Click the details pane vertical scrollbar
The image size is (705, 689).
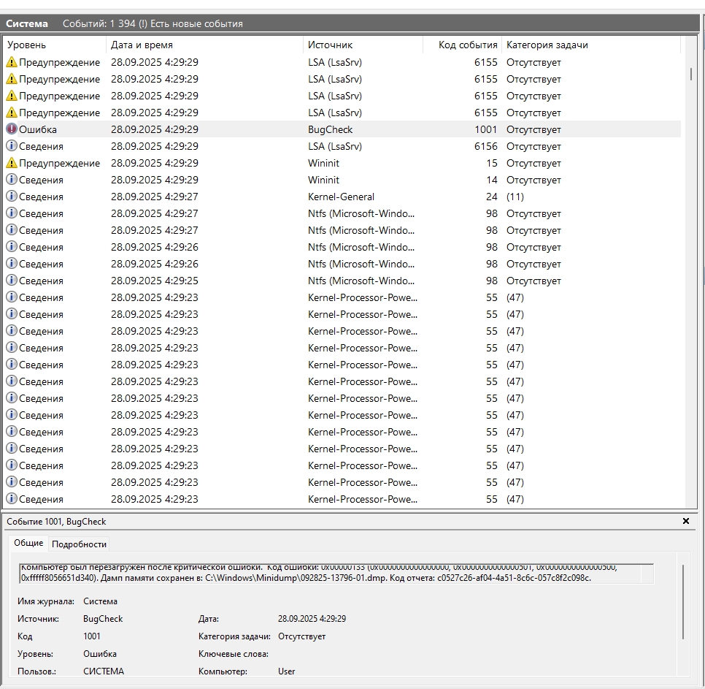coord(683,602)
